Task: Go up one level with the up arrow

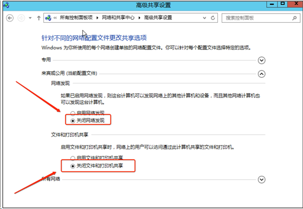Action: [x=38, y=18]
